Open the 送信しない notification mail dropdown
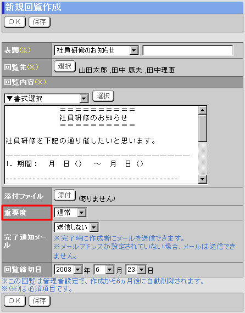245x313 pixels. point(76,227)
